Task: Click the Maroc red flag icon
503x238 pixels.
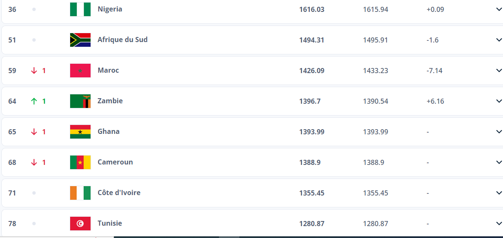Action: (x=80, y=71)
